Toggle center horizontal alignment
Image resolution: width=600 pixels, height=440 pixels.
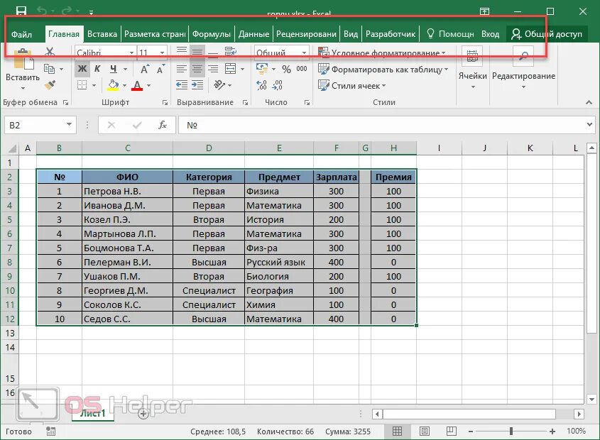pyautogui.click(x=197, y=69)
